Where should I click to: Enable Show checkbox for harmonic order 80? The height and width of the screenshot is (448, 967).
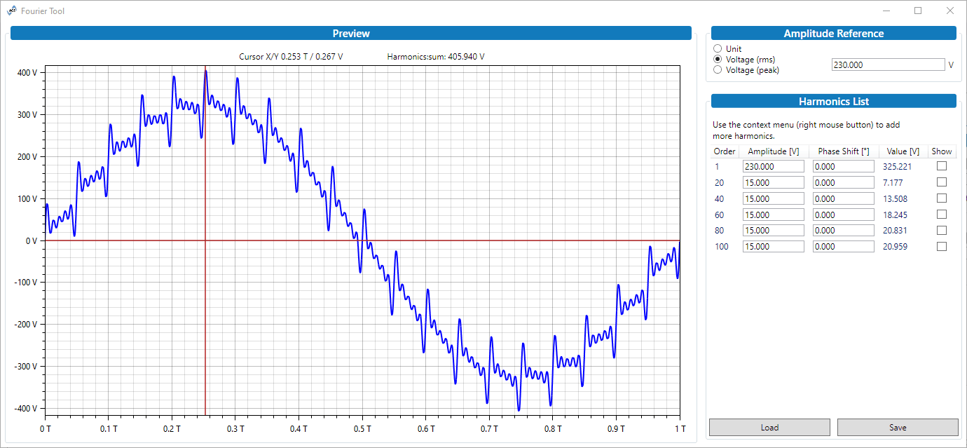tap(942, 231)
